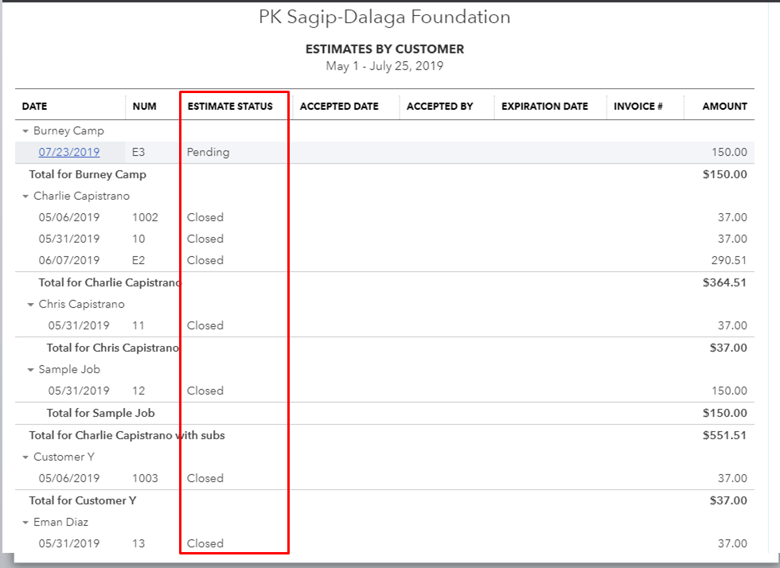780x568 pixels.
Task: Click estimate number 11
Action: [138, 325]
